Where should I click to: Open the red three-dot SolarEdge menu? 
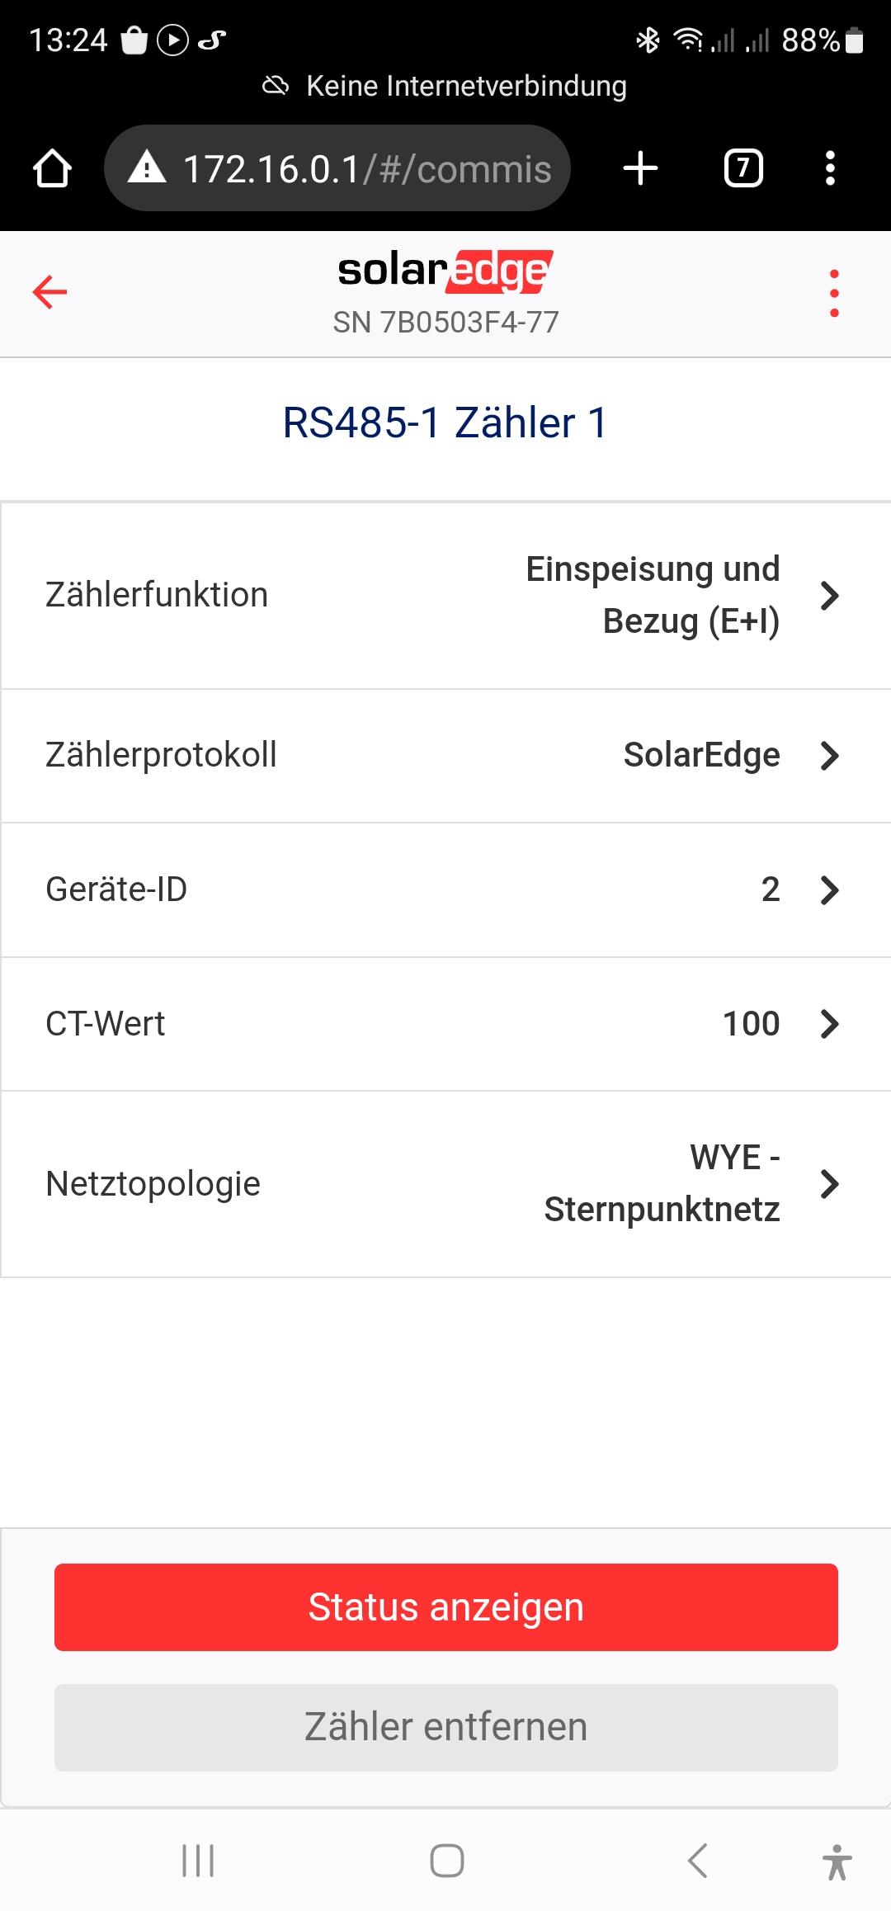point(834,293)
